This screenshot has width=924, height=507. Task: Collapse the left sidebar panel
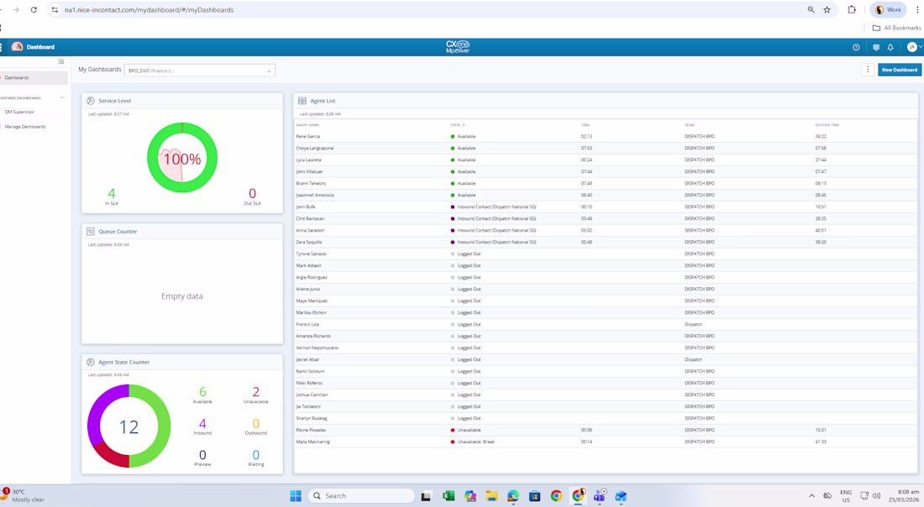click(61, 61)
